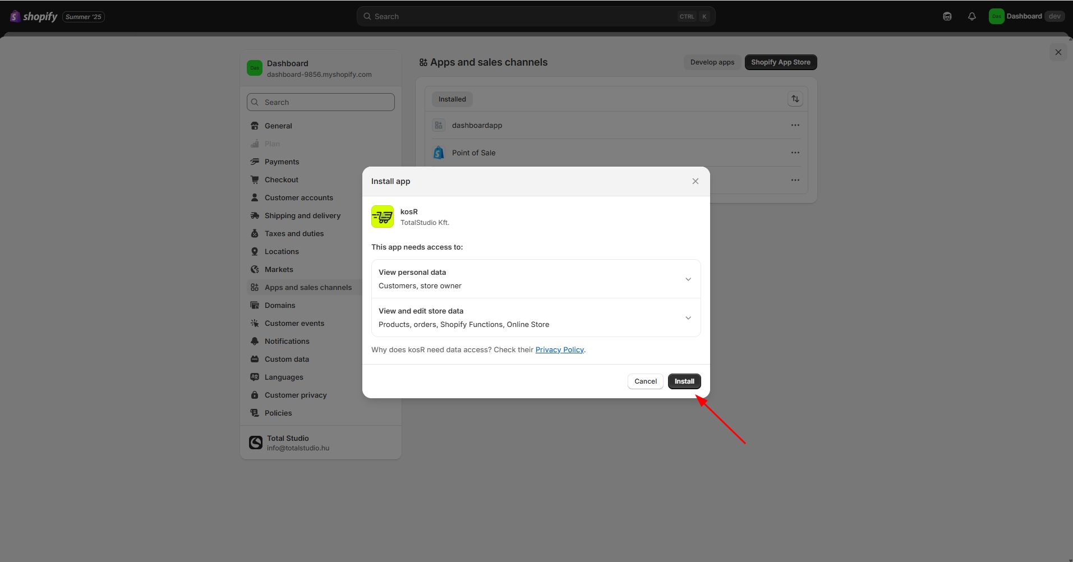Click the sort apps arrows icon

click(795, 99)
